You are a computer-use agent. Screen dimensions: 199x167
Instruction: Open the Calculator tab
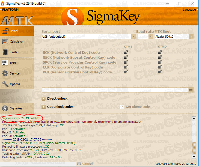point(17,41)
